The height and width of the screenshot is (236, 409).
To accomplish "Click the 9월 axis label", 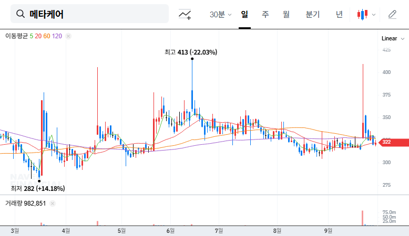I will click(x=328, y=231).
